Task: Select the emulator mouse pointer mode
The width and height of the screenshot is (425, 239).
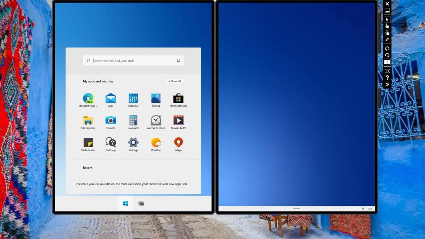Action: coord(387,19)
